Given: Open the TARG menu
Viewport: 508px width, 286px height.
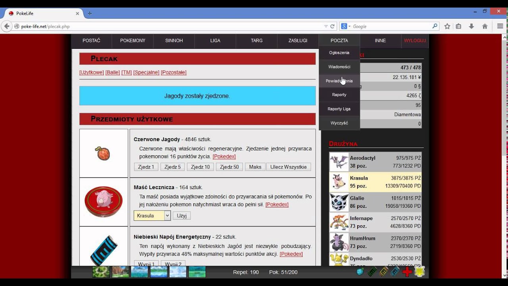Looking at the screenshot, I should click(x=256, y=41).
